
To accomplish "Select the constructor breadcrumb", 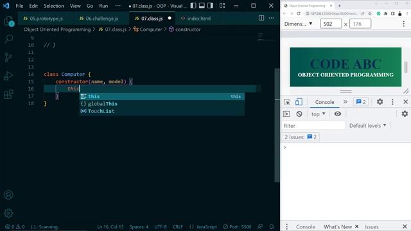I will pos(185,30).
